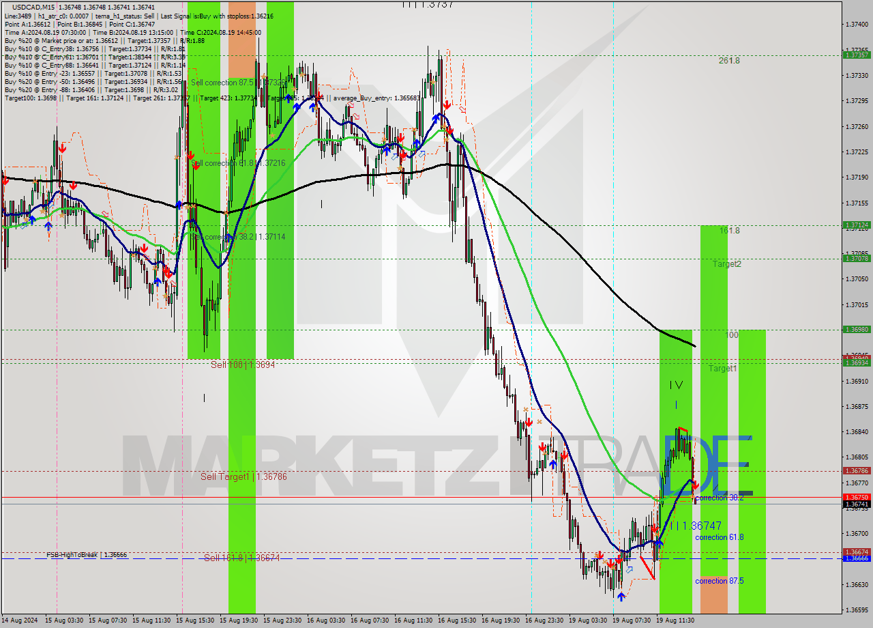Click the 'FSB-HighToBreak | 1.36666' label

(87, 555)
